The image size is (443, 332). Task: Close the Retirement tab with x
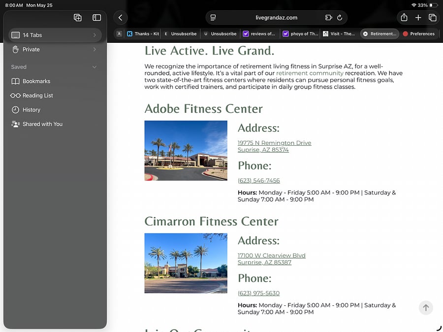(365, 33)
